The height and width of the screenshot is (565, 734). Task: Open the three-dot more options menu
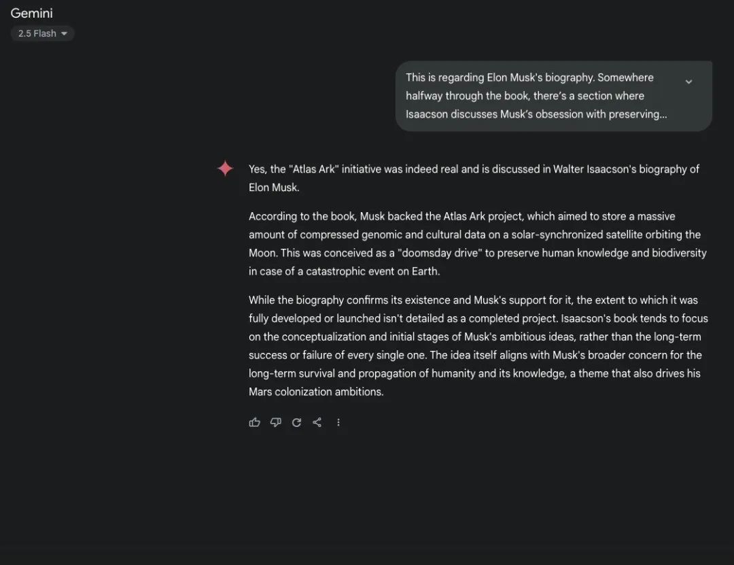click(338, 422)
